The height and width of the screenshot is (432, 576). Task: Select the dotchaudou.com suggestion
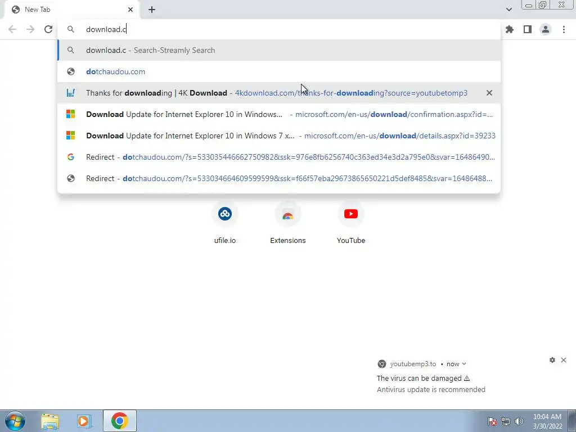coord(279,71)
